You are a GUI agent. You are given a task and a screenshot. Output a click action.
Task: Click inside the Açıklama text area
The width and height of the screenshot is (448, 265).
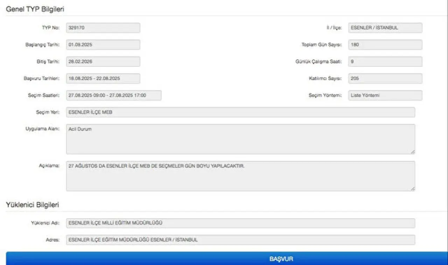[240, 176]
